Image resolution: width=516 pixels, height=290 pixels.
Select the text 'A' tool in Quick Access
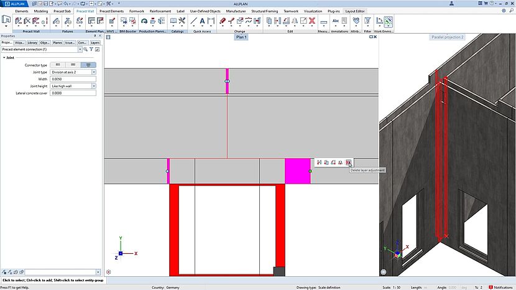(203, 21)
